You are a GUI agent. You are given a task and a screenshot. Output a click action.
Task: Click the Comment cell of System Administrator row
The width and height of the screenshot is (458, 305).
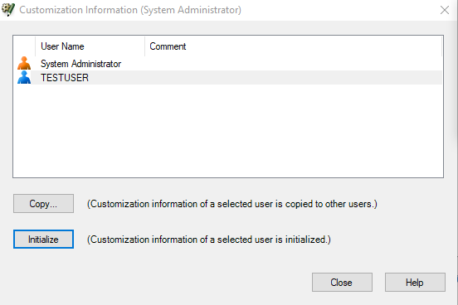click(x=293, y=64)
